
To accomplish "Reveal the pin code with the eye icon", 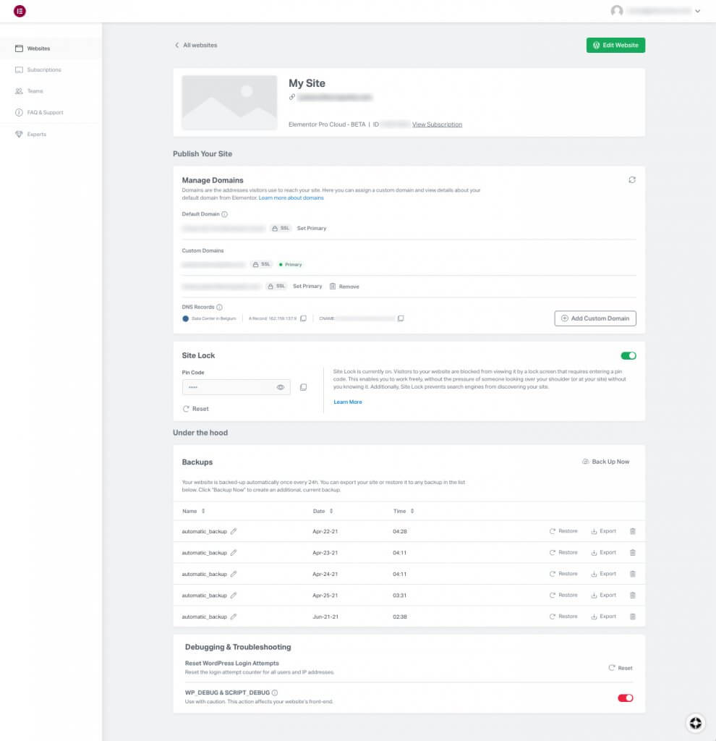I will click(281, 388).
